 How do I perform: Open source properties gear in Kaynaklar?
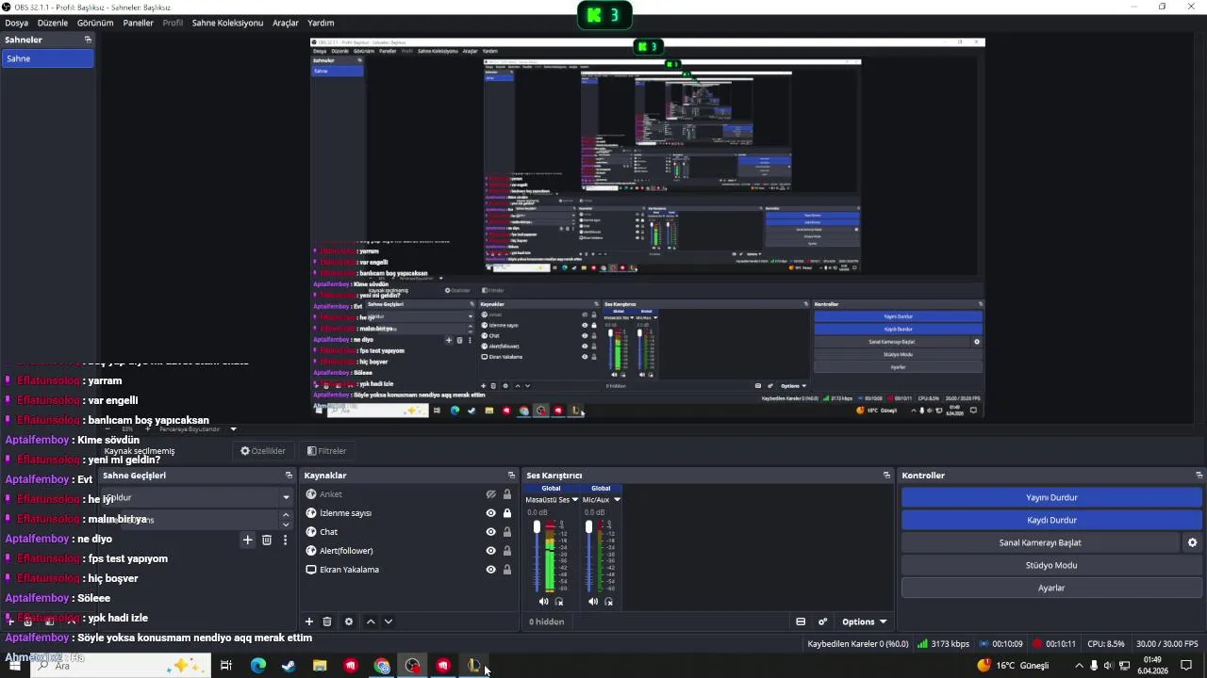point(349,621)
